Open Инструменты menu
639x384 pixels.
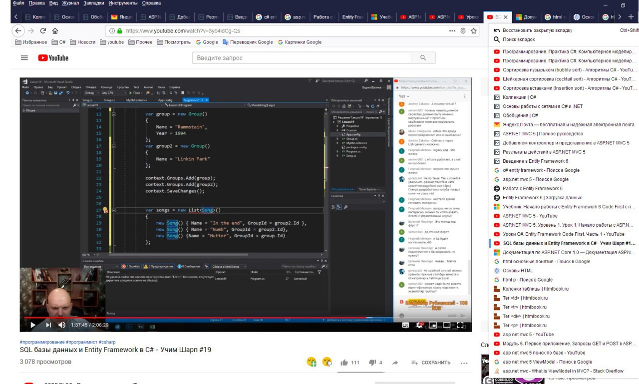[x=122, y=3]
